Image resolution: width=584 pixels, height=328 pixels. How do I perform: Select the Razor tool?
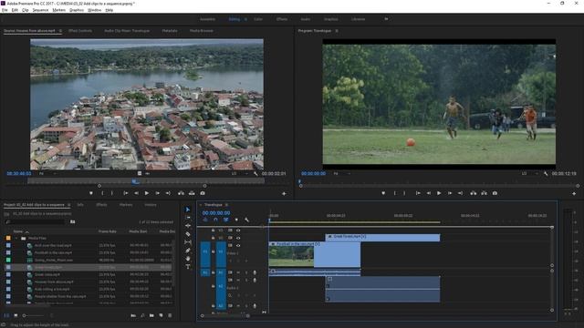(188, 234)
